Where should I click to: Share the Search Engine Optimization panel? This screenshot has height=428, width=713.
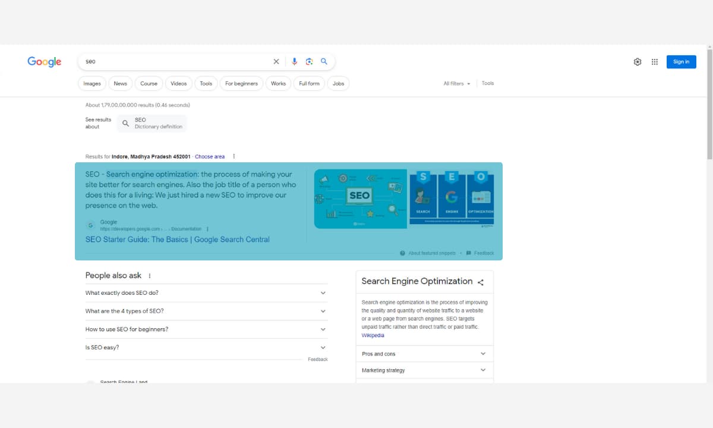[481, 282]
